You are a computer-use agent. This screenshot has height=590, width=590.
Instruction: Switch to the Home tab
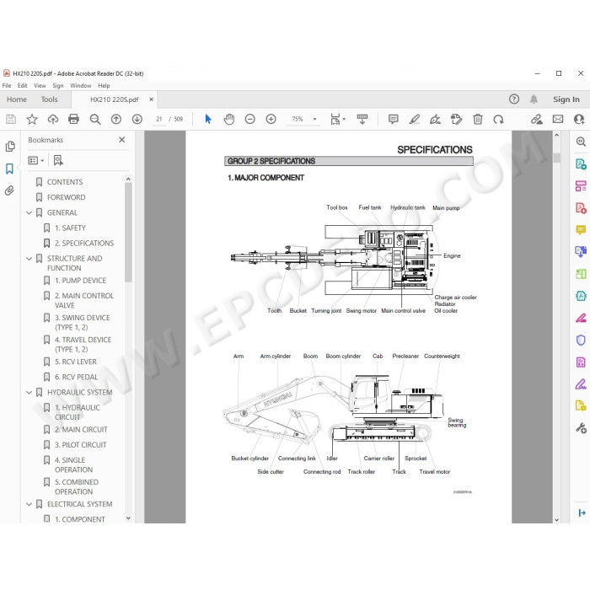[17, 99]
